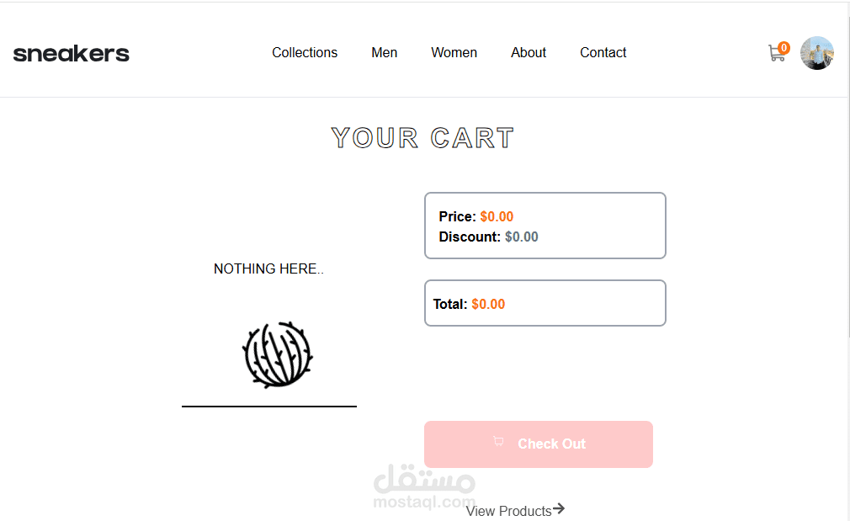Open the About page
The image size is (850, 521).
529,53
